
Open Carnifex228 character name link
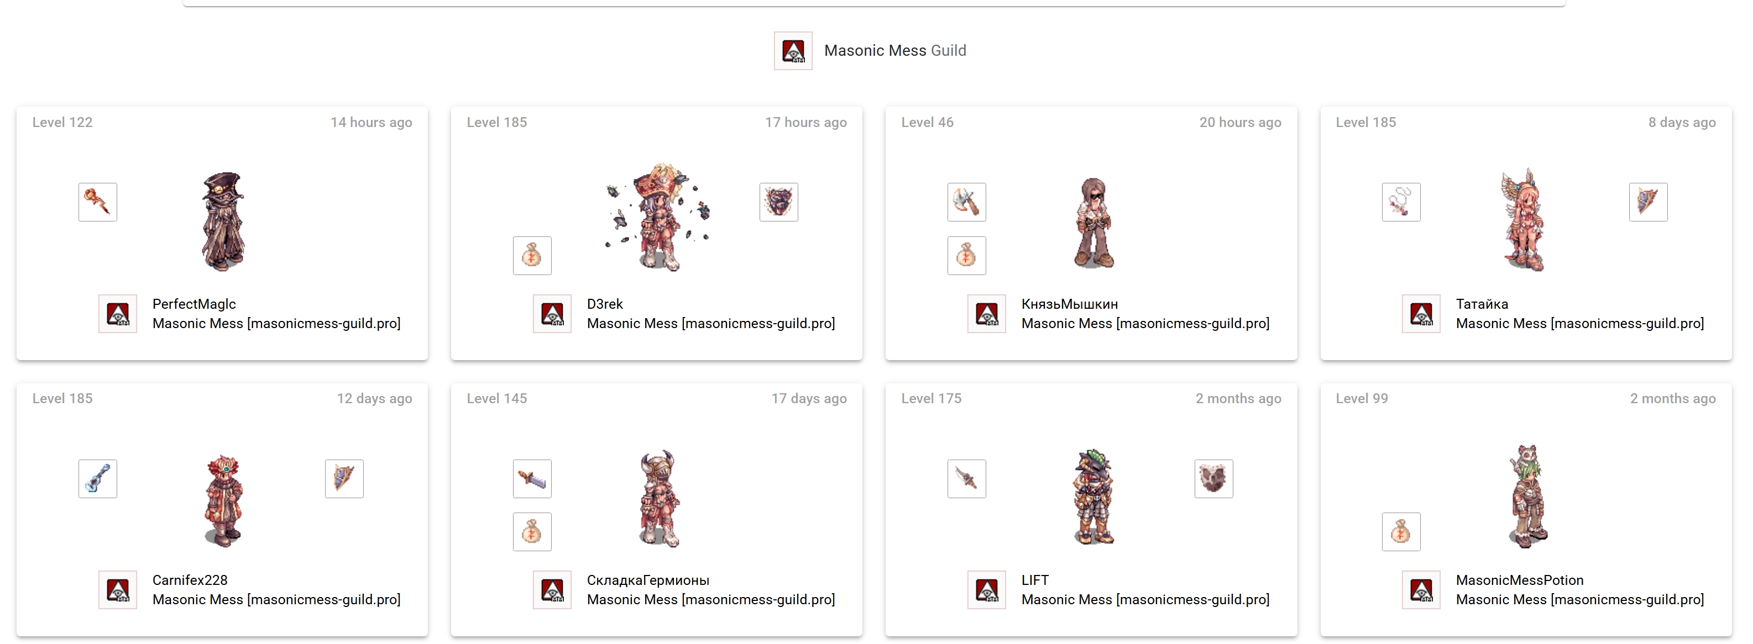190,580
